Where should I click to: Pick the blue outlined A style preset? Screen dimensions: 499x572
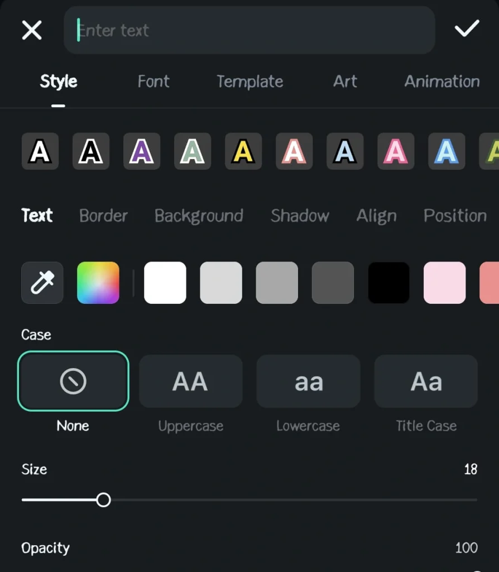[447, 151]
